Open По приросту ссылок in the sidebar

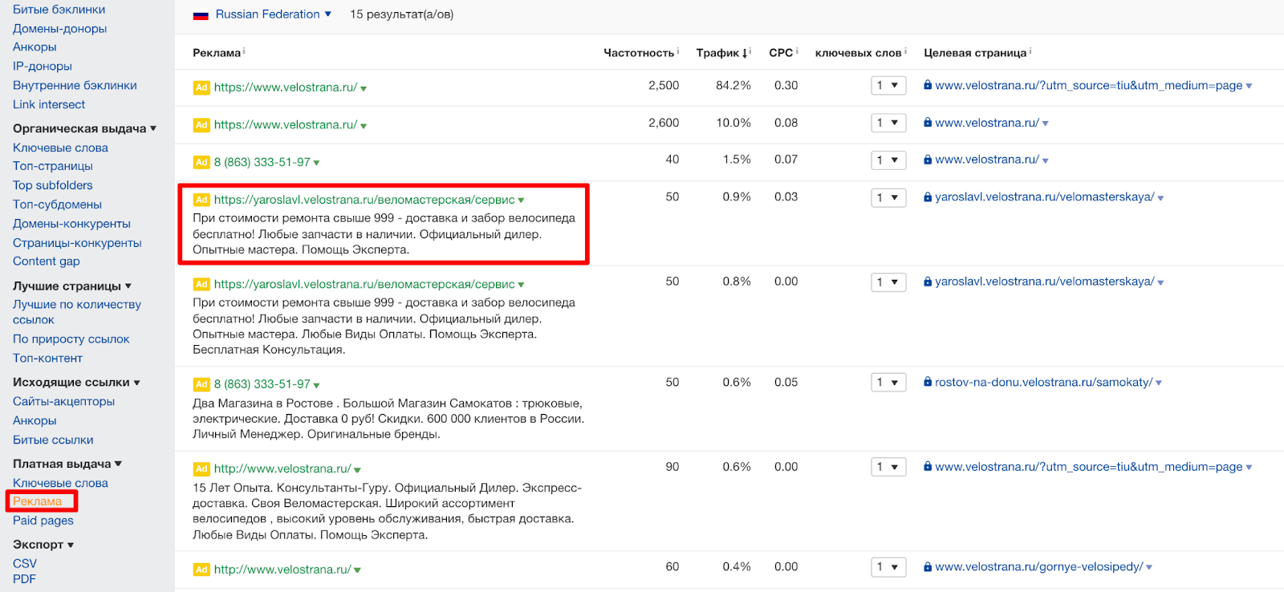click(x=71, y=339)
